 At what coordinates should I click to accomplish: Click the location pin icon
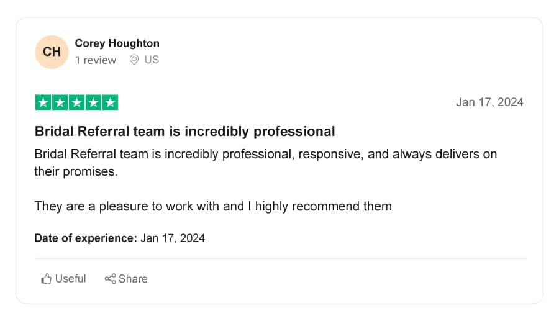pyautogui.click(x=134, y=60)
